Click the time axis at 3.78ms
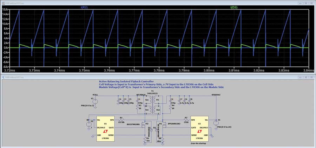The height and width of the screenshot is (148, 316). coord(159,70)
